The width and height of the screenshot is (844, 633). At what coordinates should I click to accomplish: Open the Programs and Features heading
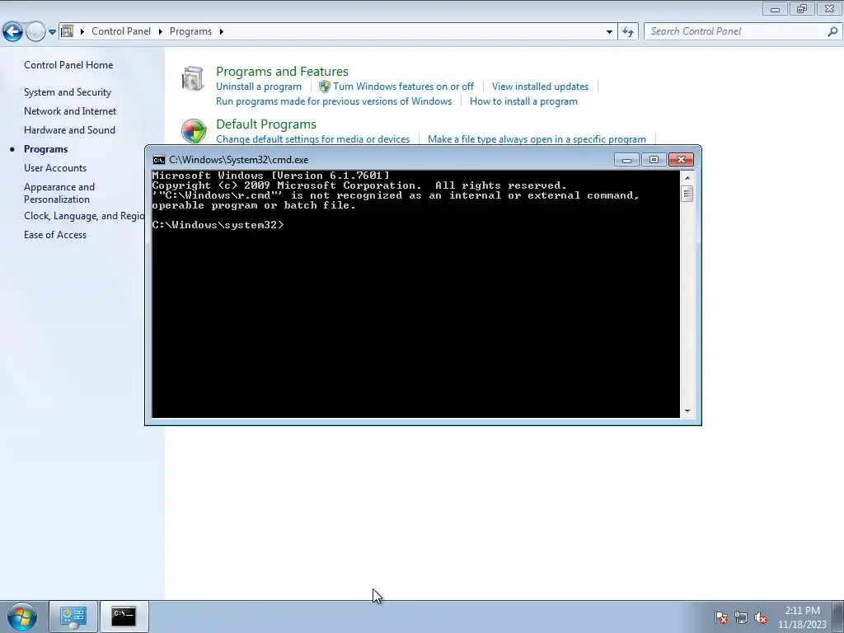[282, 71]
